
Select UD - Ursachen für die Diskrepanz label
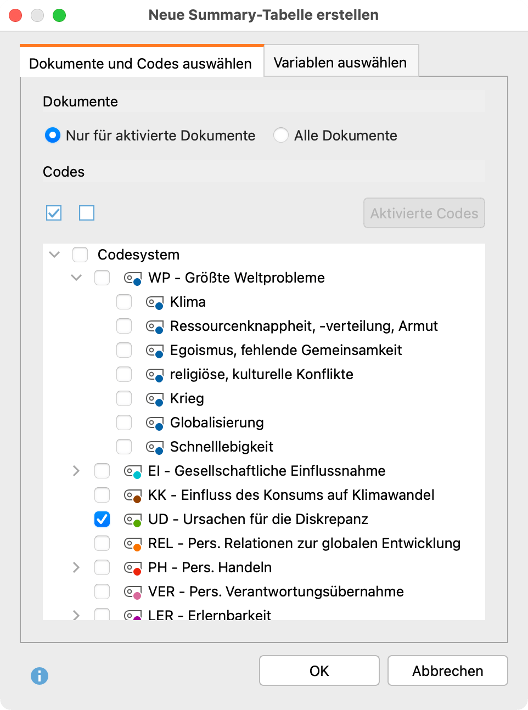point(258,519)
